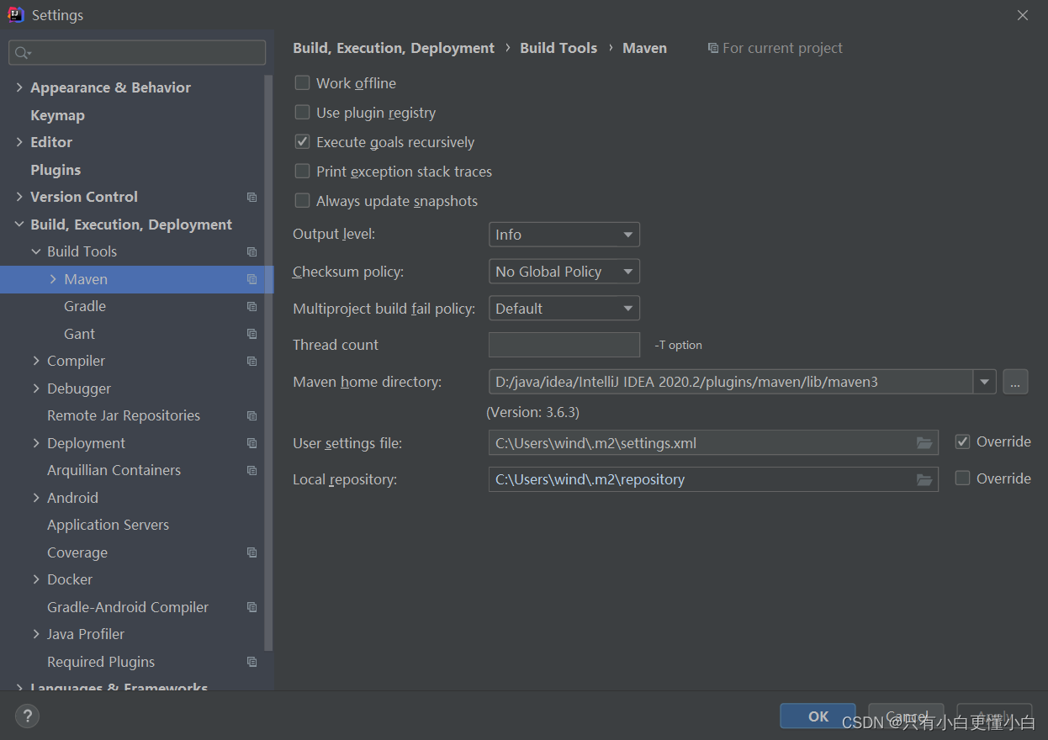Open Maven home directory dropdown arrow
The height and width of the screenshot is (740, 1048).
(985, 382)
